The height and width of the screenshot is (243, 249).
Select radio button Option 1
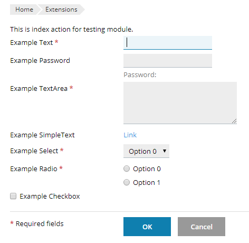pyautogui.click(x=127, y=182)
